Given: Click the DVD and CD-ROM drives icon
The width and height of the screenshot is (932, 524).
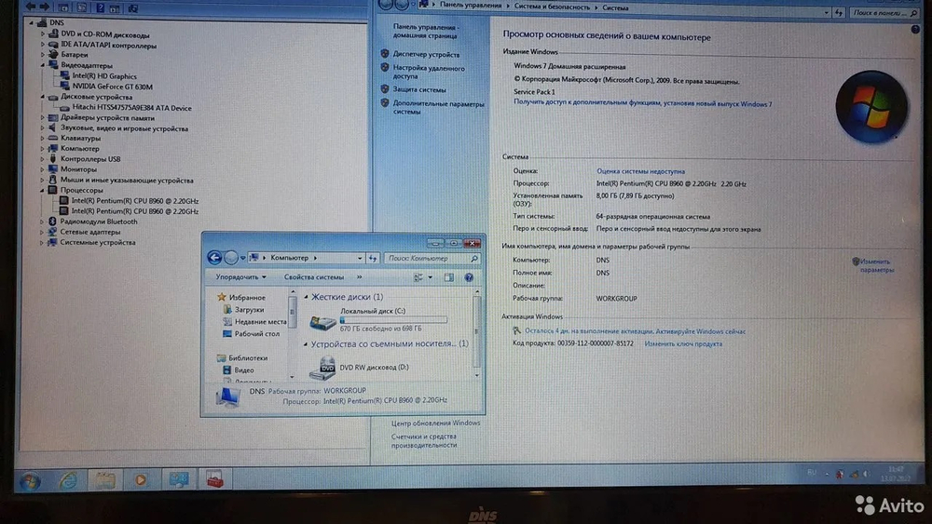Looking at the screenshot, I should 53,34.
